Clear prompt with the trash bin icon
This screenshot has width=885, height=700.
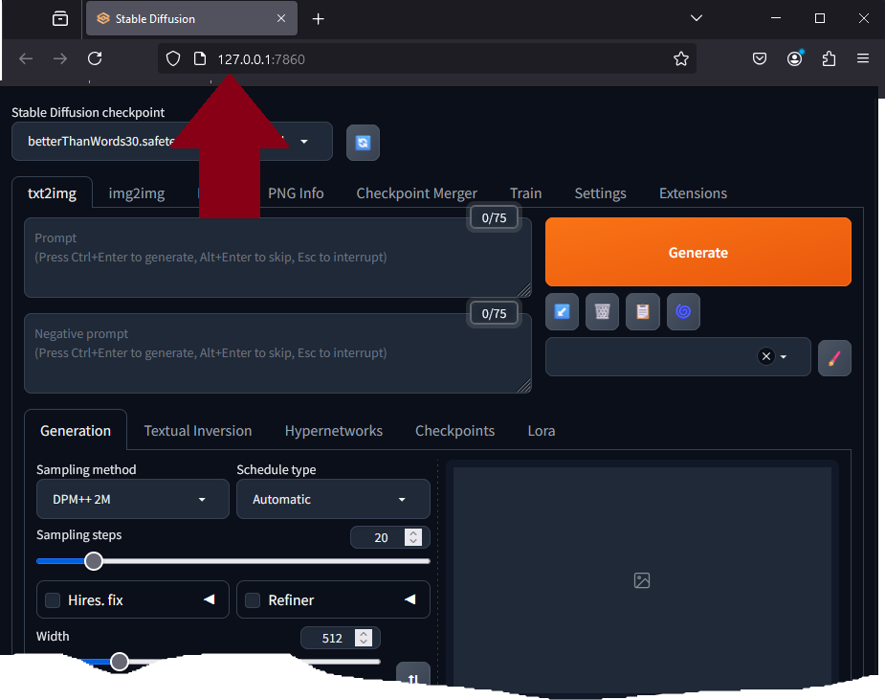602,311
